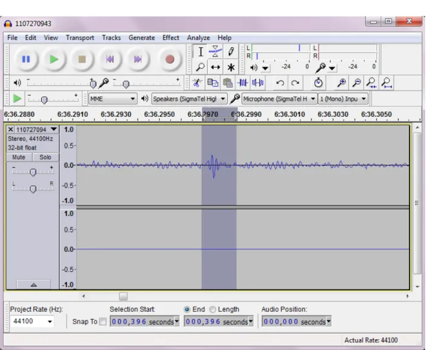Open the Help menu
Viewport: 427px width, 350px height.
coord(224,38)
